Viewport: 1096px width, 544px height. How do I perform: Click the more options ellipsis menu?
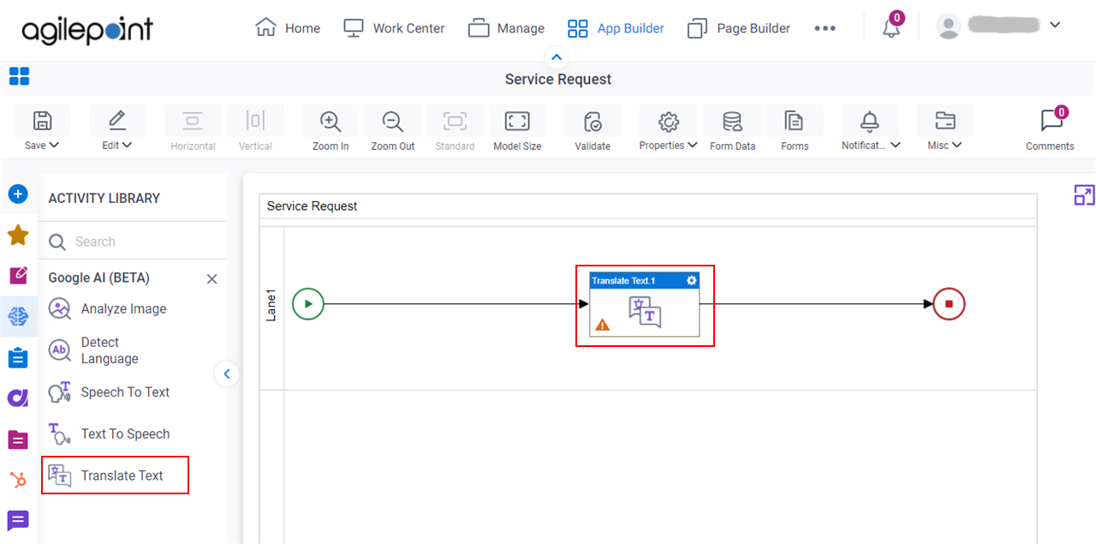[825, 28]
